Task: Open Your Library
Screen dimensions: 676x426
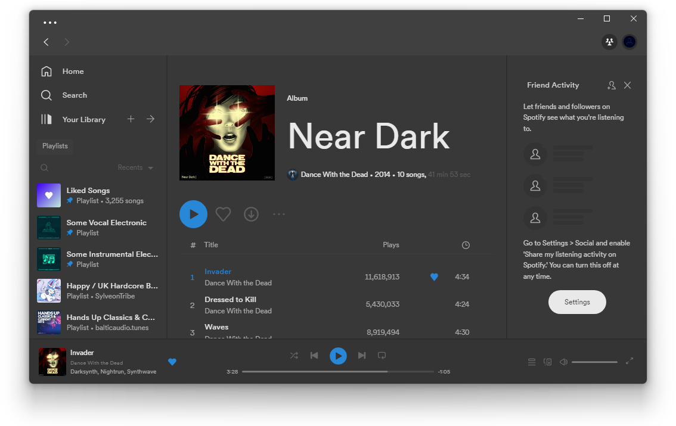Action: (73, 119)
